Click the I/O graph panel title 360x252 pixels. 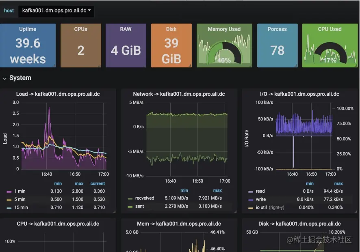(299, 94)
